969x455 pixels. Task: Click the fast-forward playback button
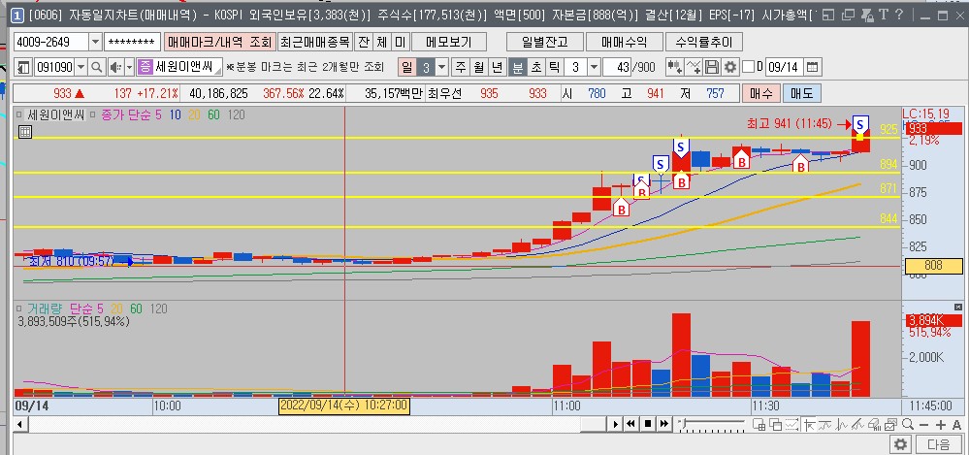(663, 424)
